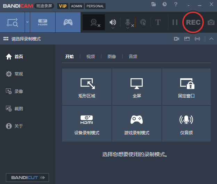Toggle microphone recording
Viewport: 217px width, 184px height.
pos(128,22)
